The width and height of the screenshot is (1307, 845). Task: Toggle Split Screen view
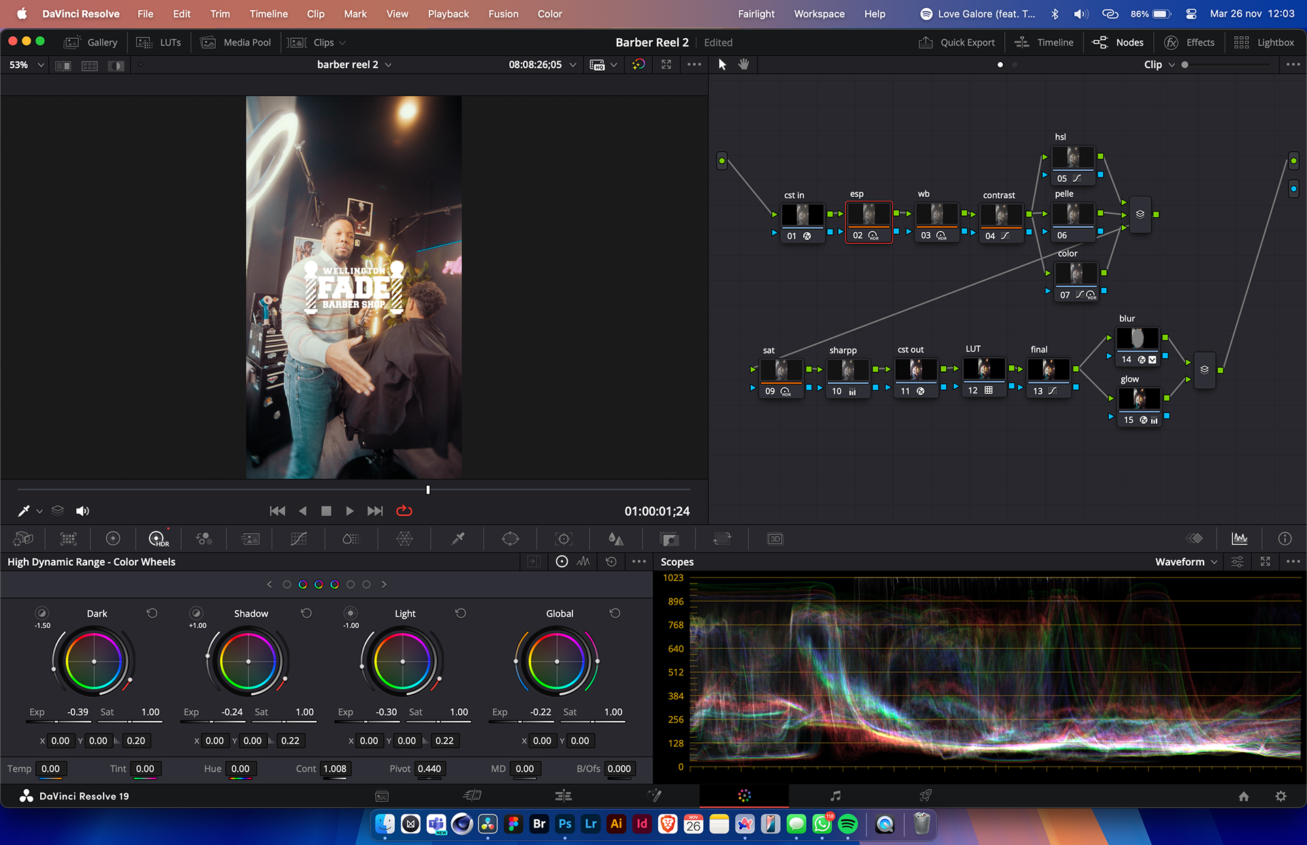tap(89, 65)
